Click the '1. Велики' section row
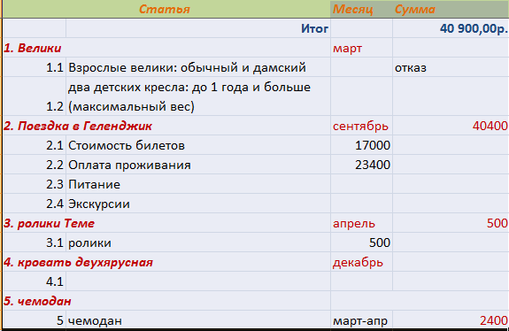Viewport: 509px width, 331px height. click(166, 48)
